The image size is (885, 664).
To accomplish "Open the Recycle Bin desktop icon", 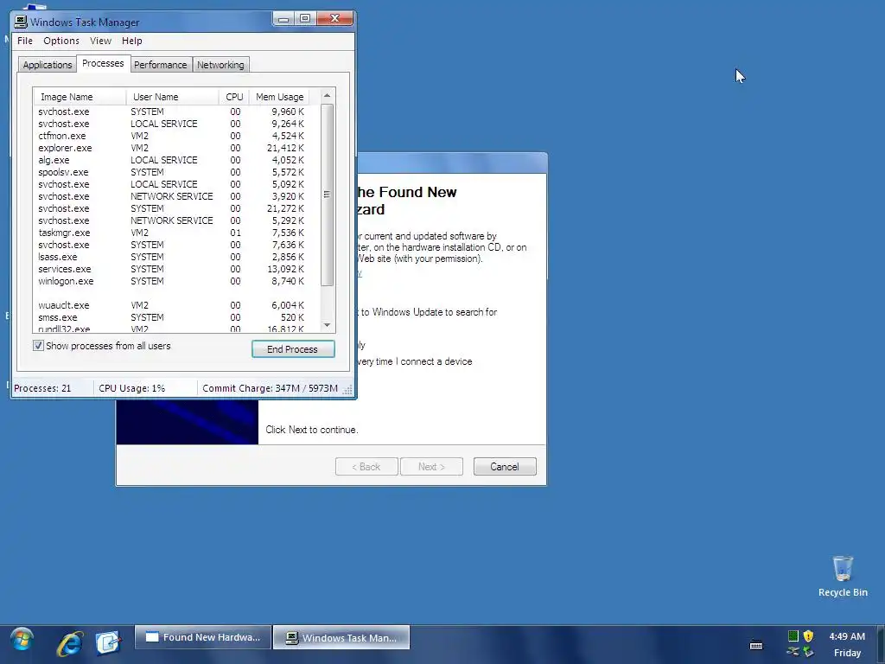I will pos(843,576).
